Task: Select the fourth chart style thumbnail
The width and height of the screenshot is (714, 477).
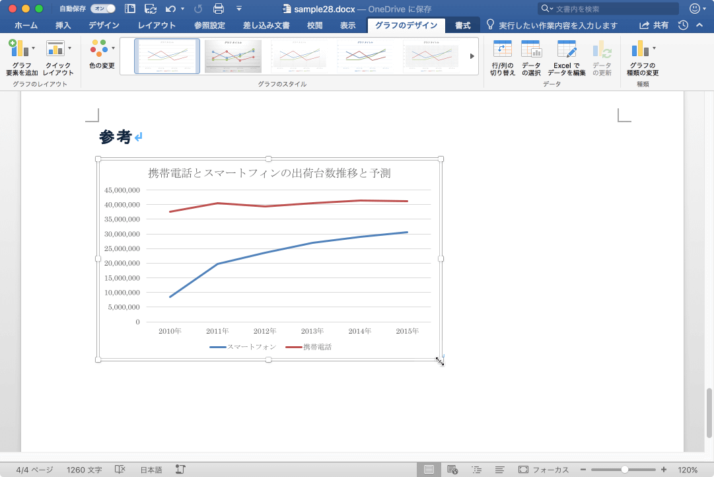Action: coord(365,56)
